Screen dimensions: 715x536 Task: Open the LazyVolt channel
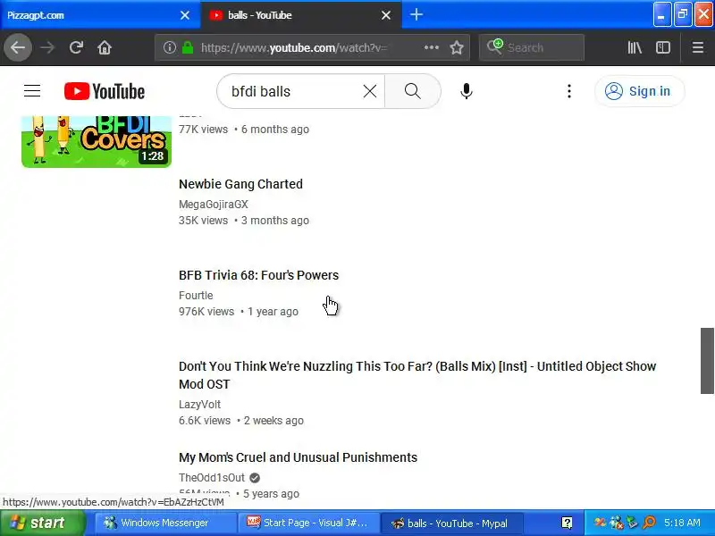pos(199,405)
